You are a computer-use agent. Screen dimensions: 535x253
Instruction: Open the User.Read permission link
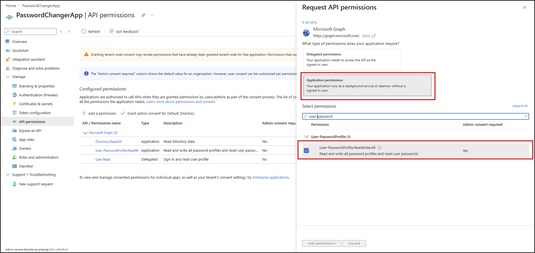click(x=103, y=159)
